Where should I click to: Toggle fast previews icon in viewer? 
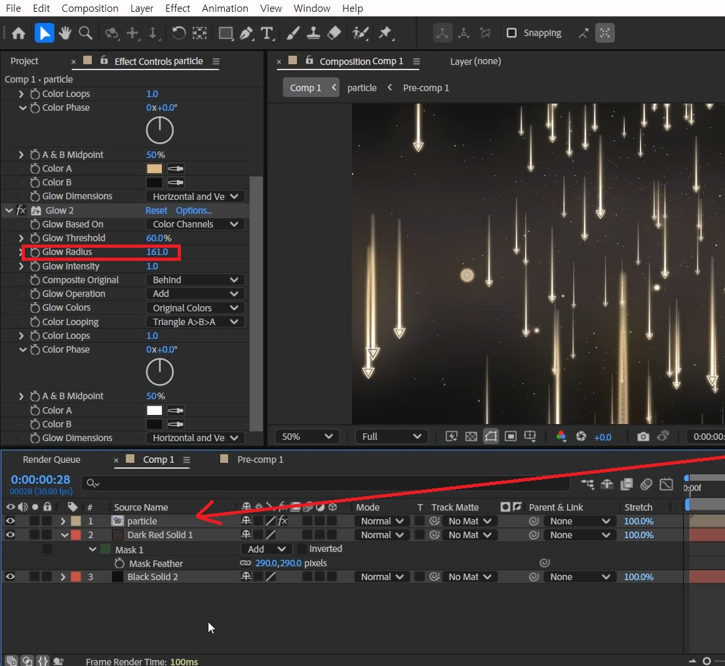click(x=451, y=437)
